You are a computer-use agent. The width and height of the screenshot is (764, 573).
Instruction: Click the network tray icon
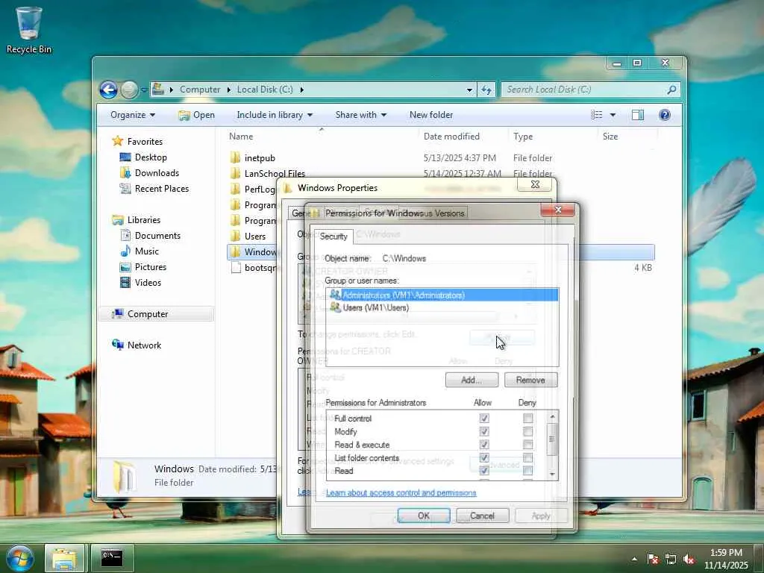click(671, 559)
